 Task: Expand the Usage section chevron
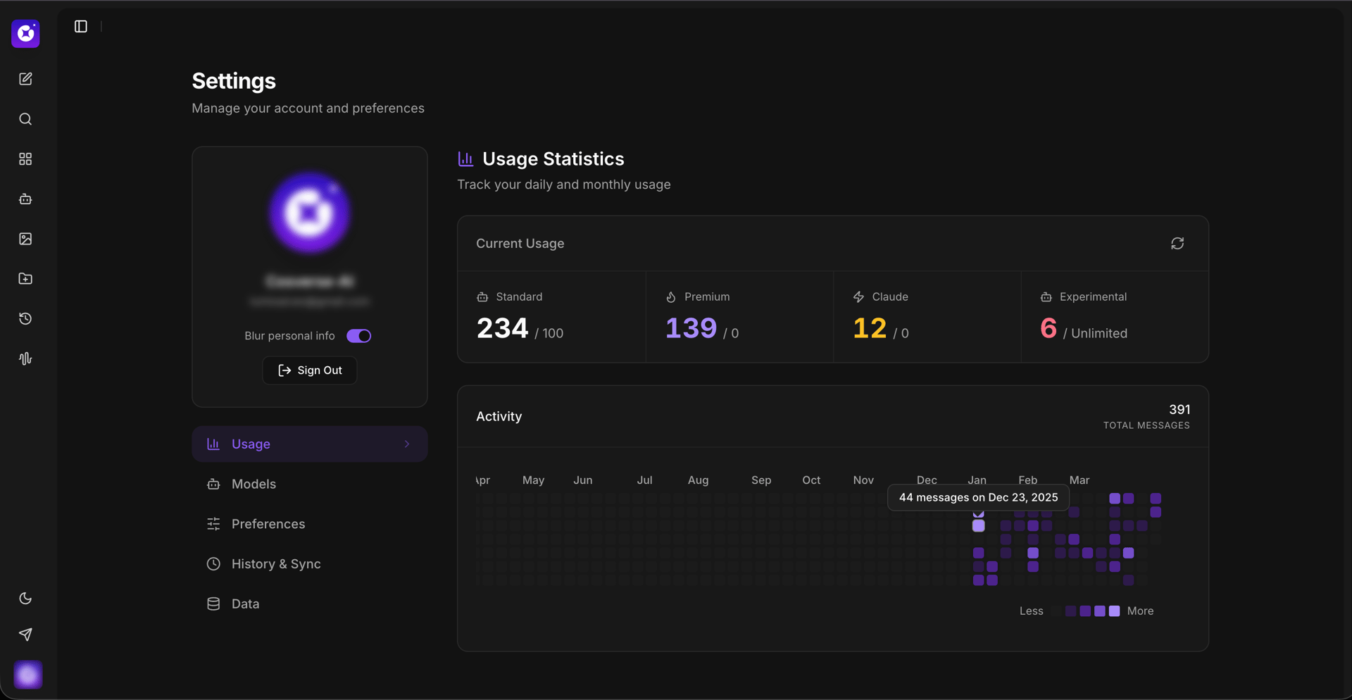click(406, 444)
